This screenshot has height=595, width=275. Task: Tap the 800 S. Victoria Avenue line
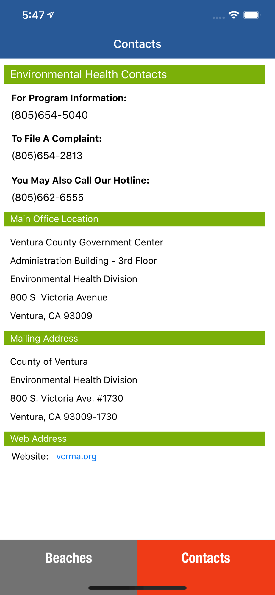pyautogui.click(x=59, y=297)
